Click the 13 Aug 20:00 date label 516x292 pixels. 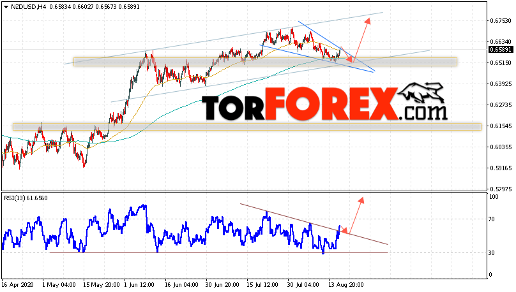point(346,285)
